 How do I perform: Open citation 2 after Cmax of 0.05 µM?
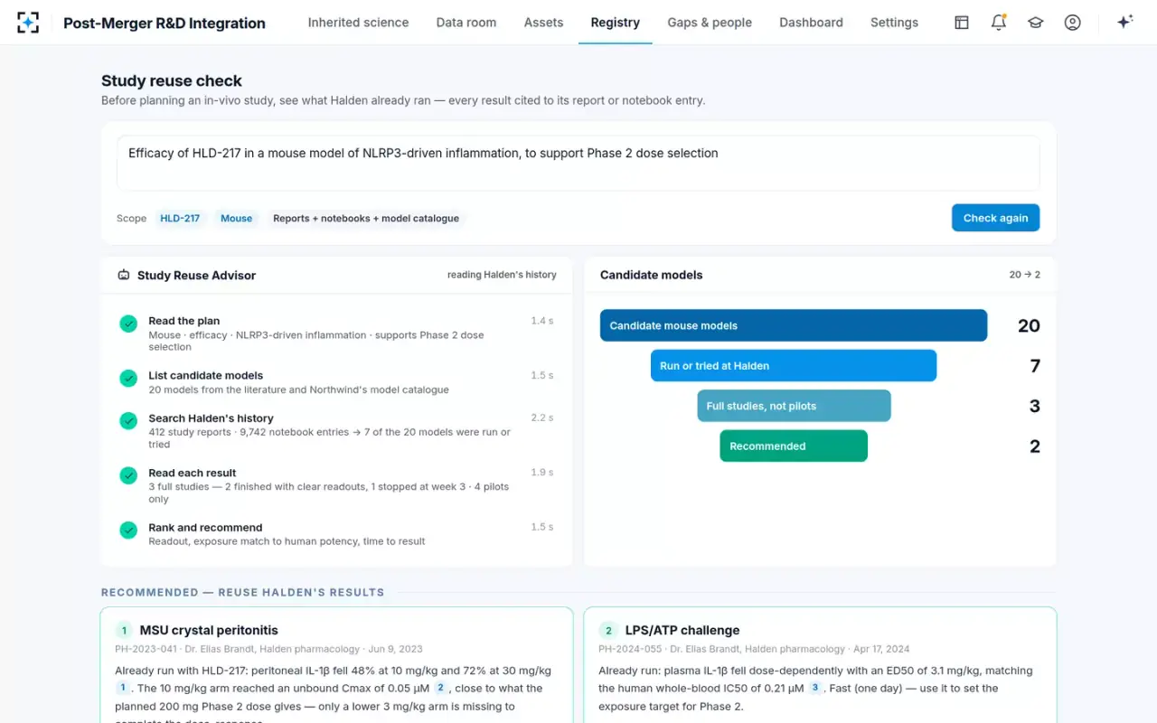pyautogui.click(x=440, y=688)
